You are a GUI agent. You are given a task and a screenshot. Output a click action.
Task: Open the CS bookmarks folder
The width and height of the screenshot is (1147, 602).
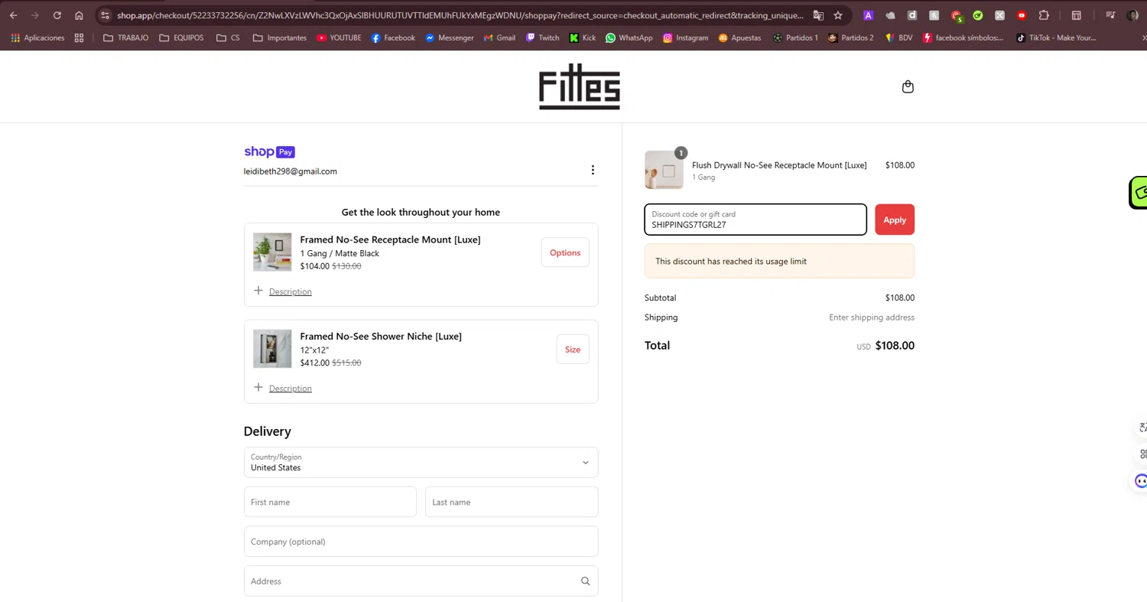click(x=228, y=37)
